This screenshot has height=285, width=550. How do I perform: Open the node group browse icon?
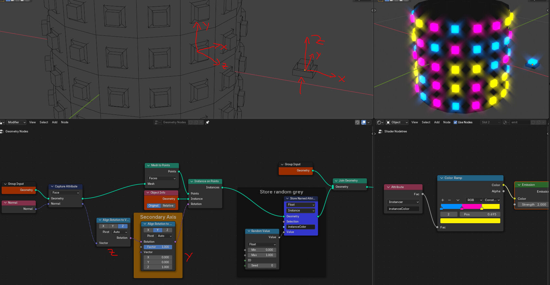(158, 122)
